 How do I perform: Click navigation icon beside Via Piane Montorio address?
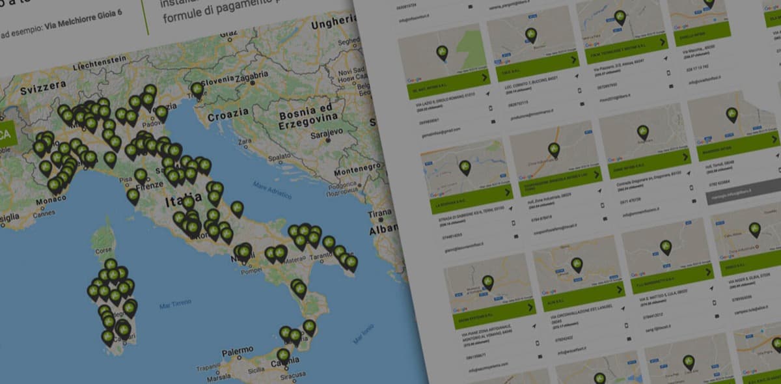536,326
